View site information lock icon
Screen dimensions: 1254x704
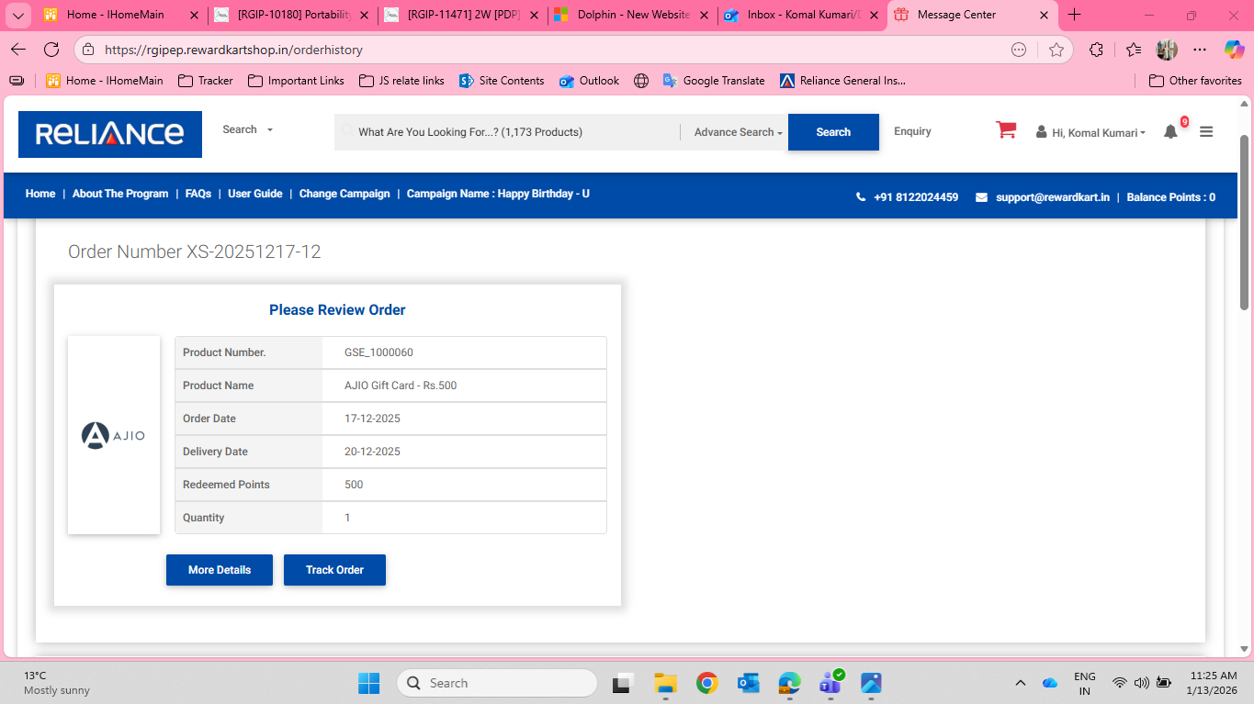point(86,50)
